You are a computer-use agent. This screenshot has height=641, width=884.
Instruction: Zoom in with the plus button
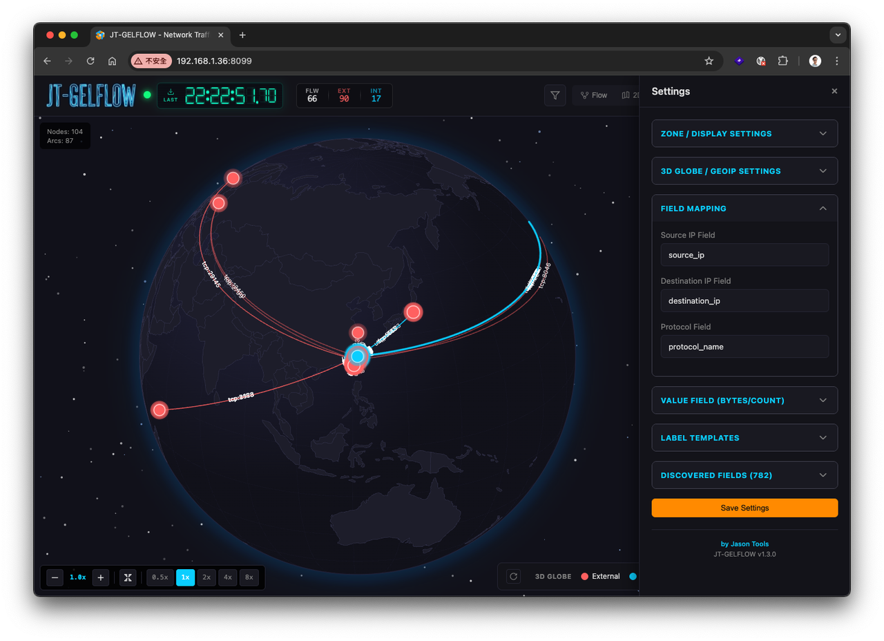pos(101,577)
